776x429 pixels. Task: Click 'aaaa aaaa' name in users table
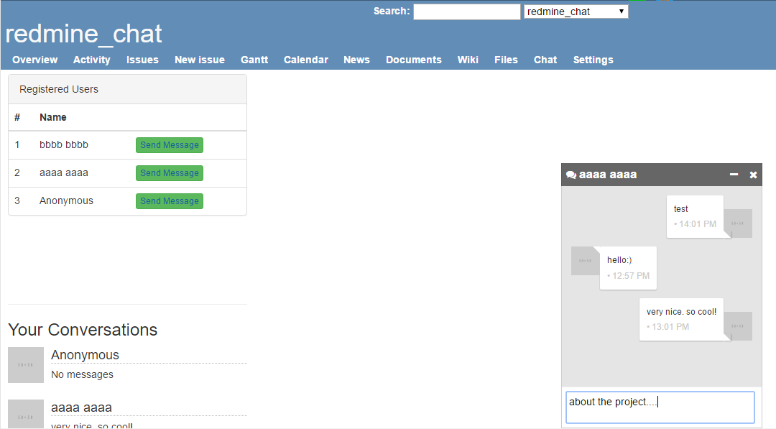pyautogui.click(x=64, y=172)
